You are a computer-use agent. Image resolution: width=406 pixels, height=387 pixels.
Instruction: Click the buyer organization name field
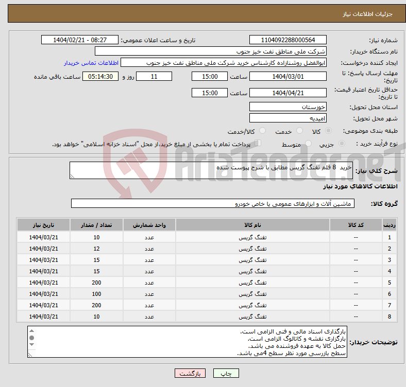(x=211, y=51)
